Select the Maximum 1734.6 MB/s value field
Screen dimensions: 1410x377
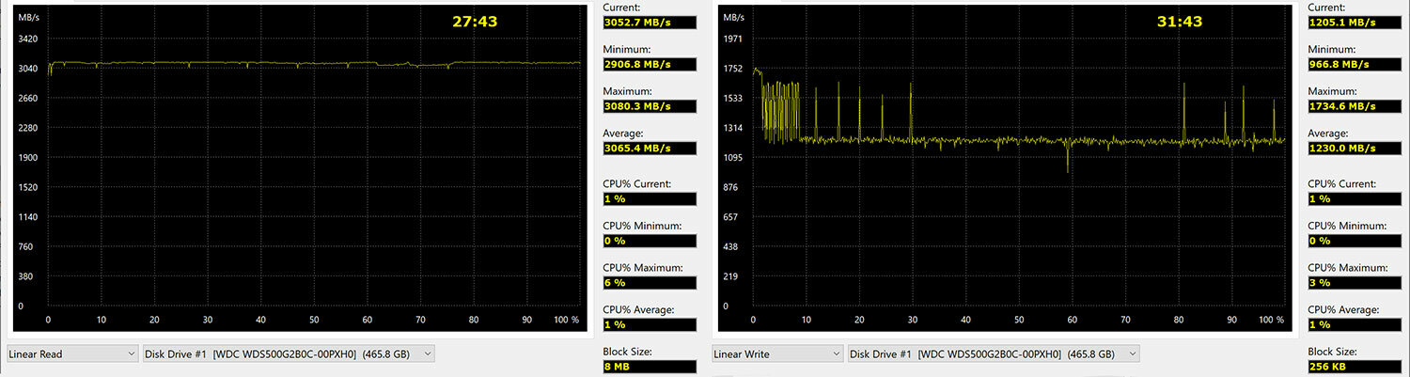tap(1354, 106)
